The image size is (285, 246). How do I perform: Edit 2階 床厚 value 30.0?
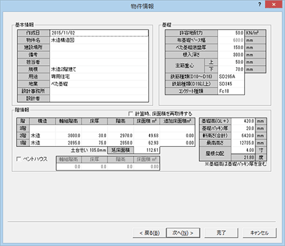[x=95, y=135]
